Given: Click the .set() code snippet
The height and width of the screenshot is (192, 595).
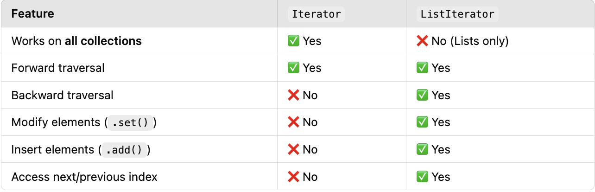Looking at the screenshot, I should point(130,123).
